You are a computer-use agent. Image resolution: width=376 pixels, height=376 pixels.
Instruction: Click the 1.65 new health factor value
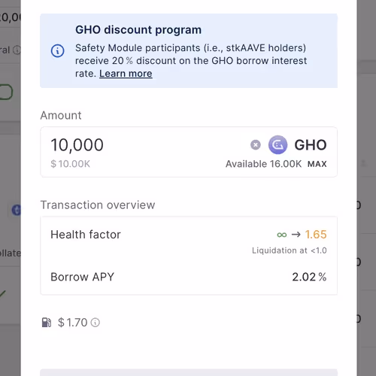[316, 235]
